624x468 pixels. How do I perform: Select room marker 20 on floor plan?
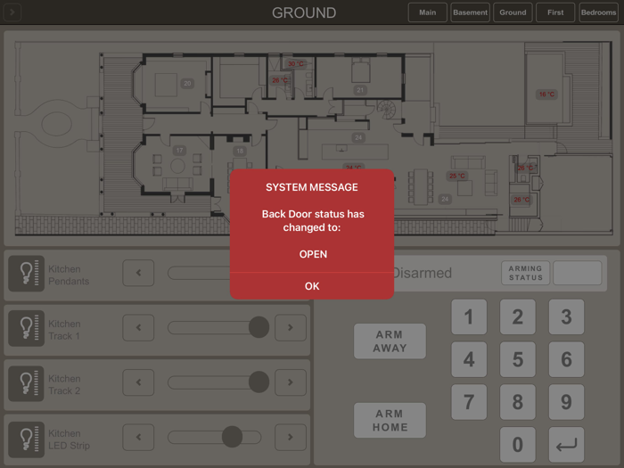187,84
